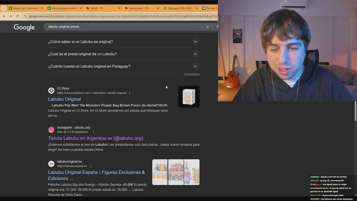
Task: Expand '¿Cual es el precio original de un Labubu?'
Action: click(124, 54)
